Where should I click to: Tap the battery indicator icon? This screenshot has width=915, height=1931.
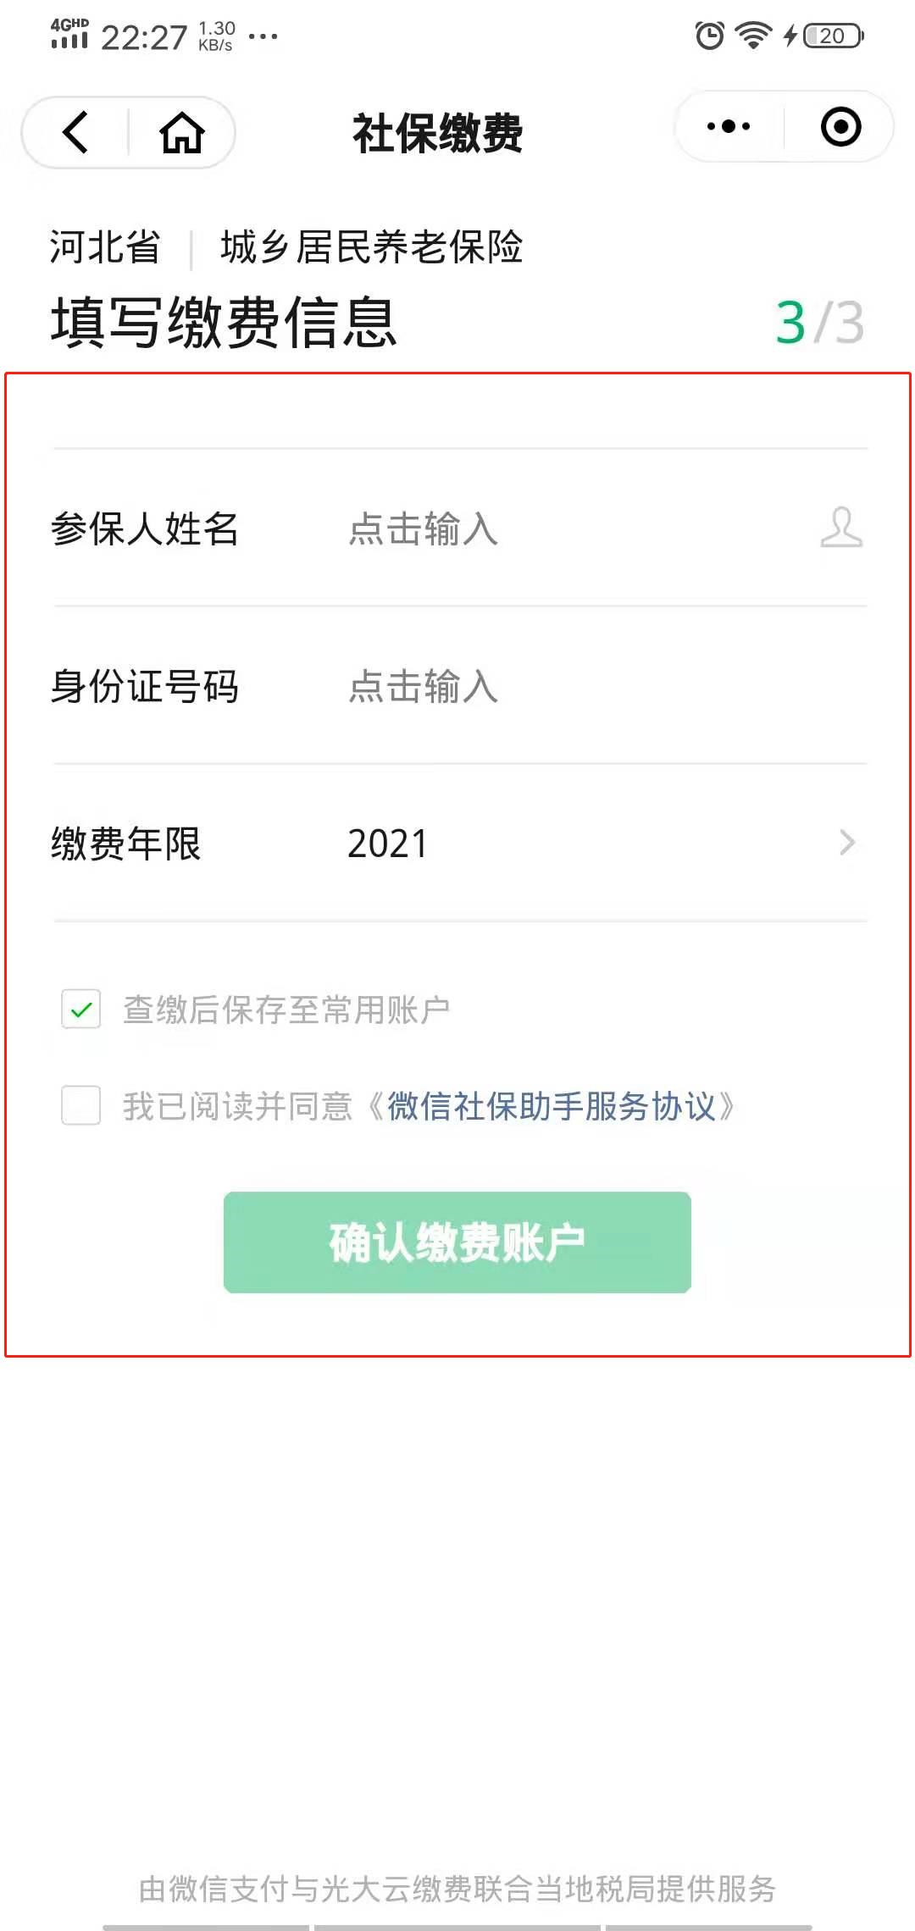[834, 36]
